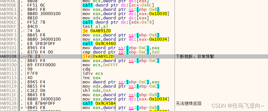The height and width of the screenshot is (111, 268).
Task: Click jump target marker at address AB912D
Action: (x=22, y=108)
